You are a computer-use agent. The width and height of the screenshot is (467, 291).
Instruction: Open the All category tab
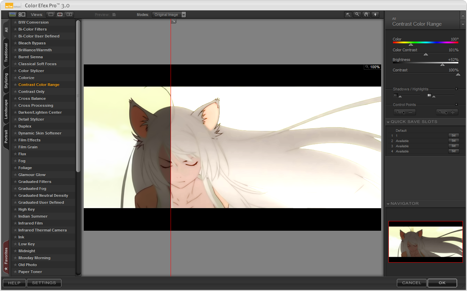pos(6,30)
